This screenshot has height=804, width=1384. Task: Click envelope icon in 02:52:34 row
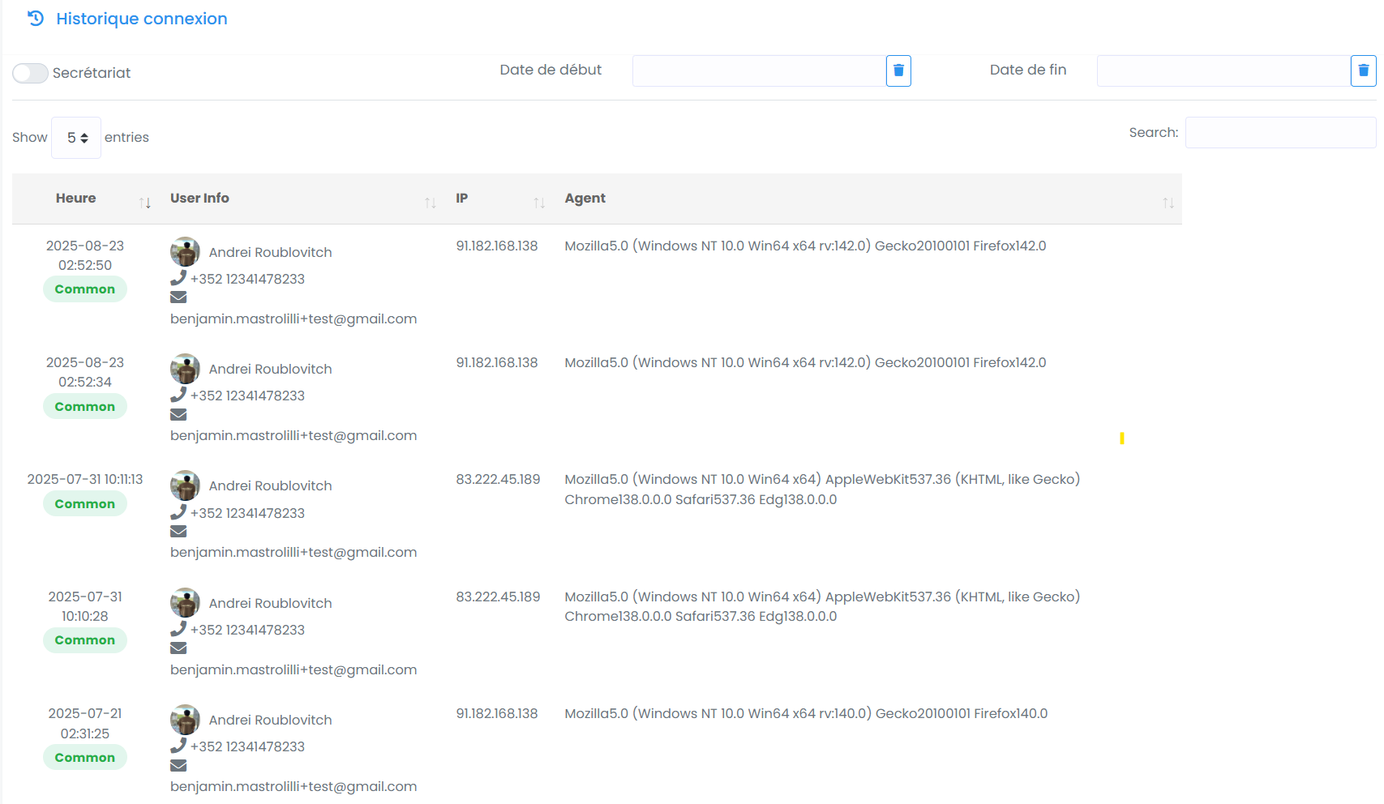click(x=178, y=415)
